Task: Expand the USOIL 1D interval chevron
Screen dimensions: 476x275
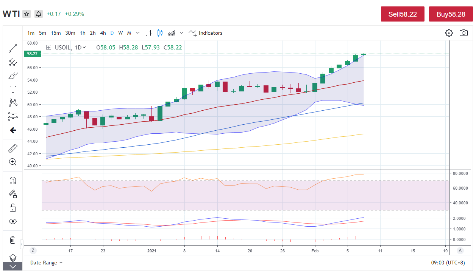Action: [x=84, y=47]
